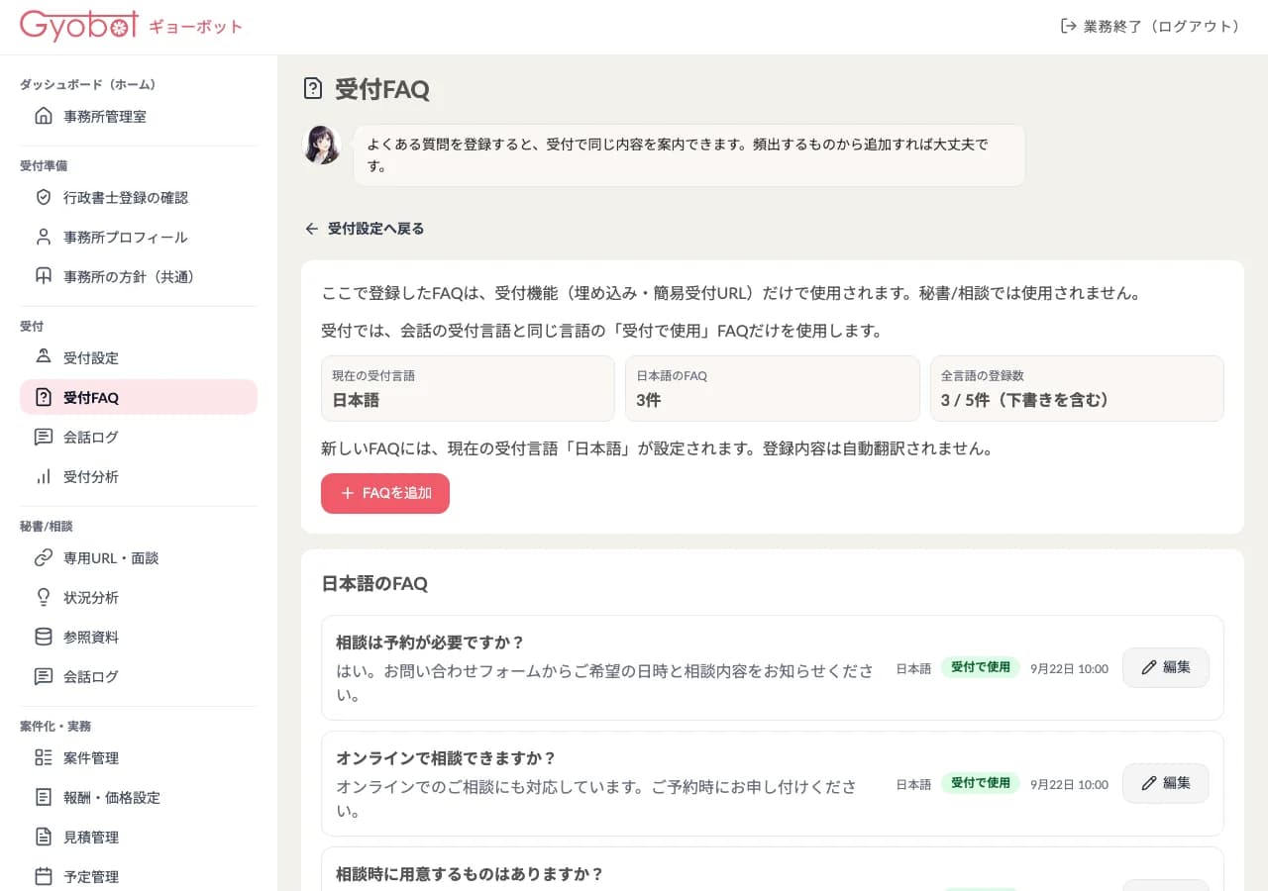1268x891 pixels.
Task: Click the Gyobot logo
Action: pos(79,26)
